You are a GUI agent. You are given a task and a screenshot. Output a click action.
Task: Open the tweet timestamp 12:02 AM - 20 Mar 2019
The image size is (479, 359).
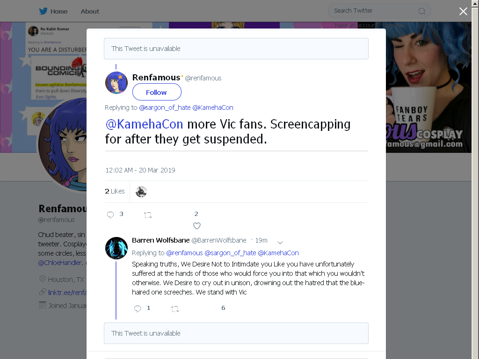click(140, 170)
